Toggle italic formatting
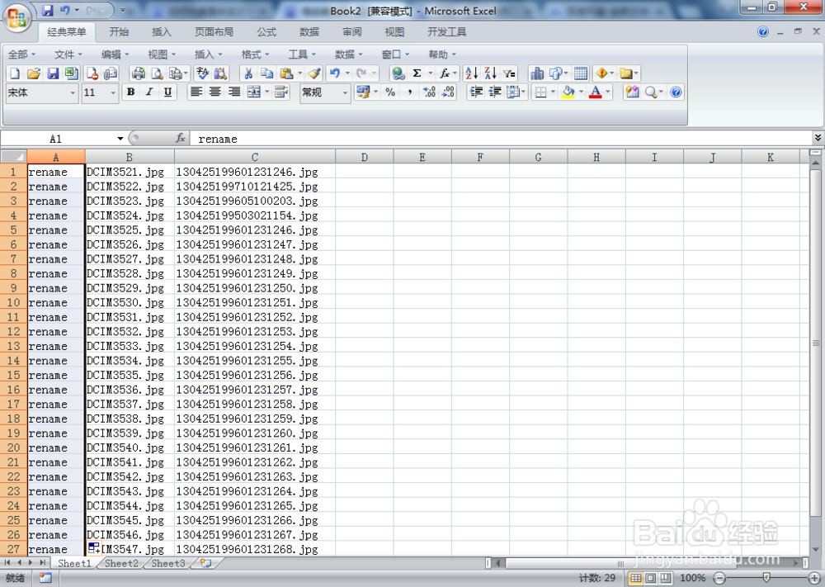The width and height of the screenshot is (825, 587). [149, 92]
